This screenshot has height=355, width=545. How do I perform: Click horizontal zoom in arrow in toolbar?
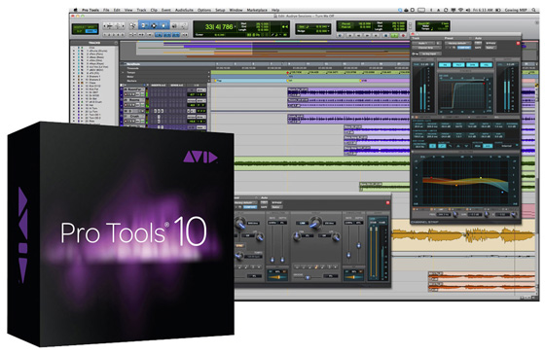[123, 26]
